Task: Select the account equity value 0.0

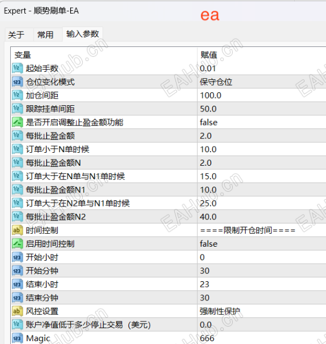Action: (x=205, y=325)
